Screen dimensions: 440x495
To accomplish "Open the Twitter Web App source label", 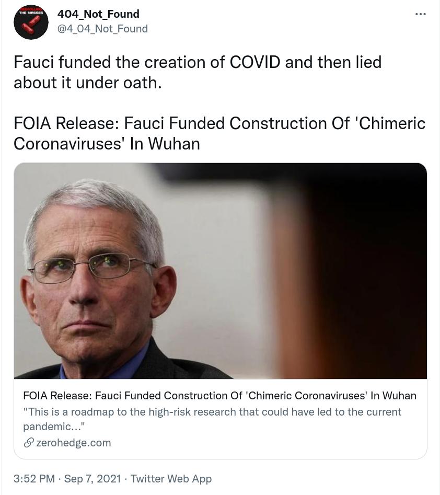I will pyautogui.click(x=171, y=479).
